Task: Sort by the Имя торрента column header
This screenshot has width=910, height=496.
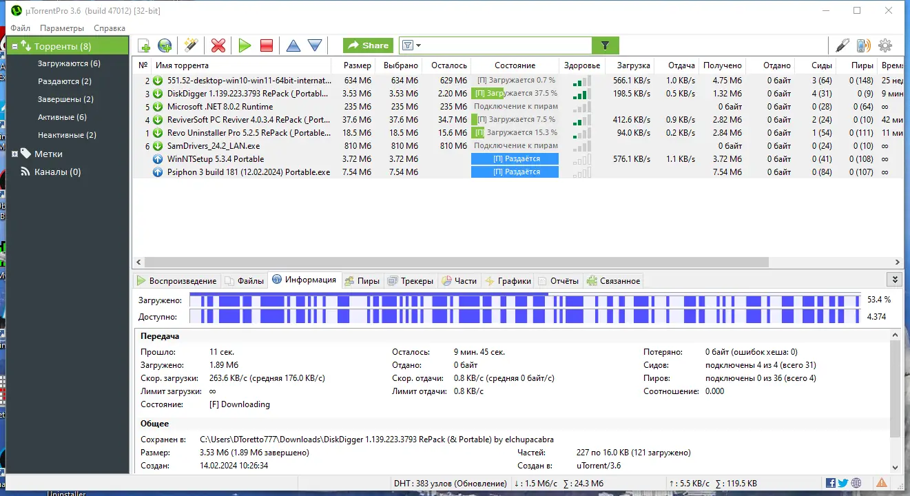Action: pos(241,65)
